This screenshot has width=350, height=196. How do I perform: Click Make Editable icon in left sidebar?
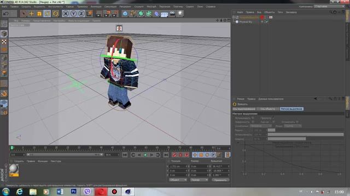(4, 23)
